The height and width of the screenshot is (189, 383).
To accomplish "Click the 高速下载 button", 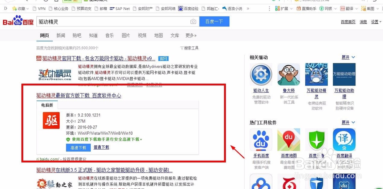I will (79, 148).
